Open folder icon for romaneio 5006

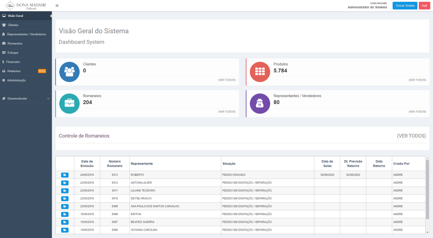[65, 230]
